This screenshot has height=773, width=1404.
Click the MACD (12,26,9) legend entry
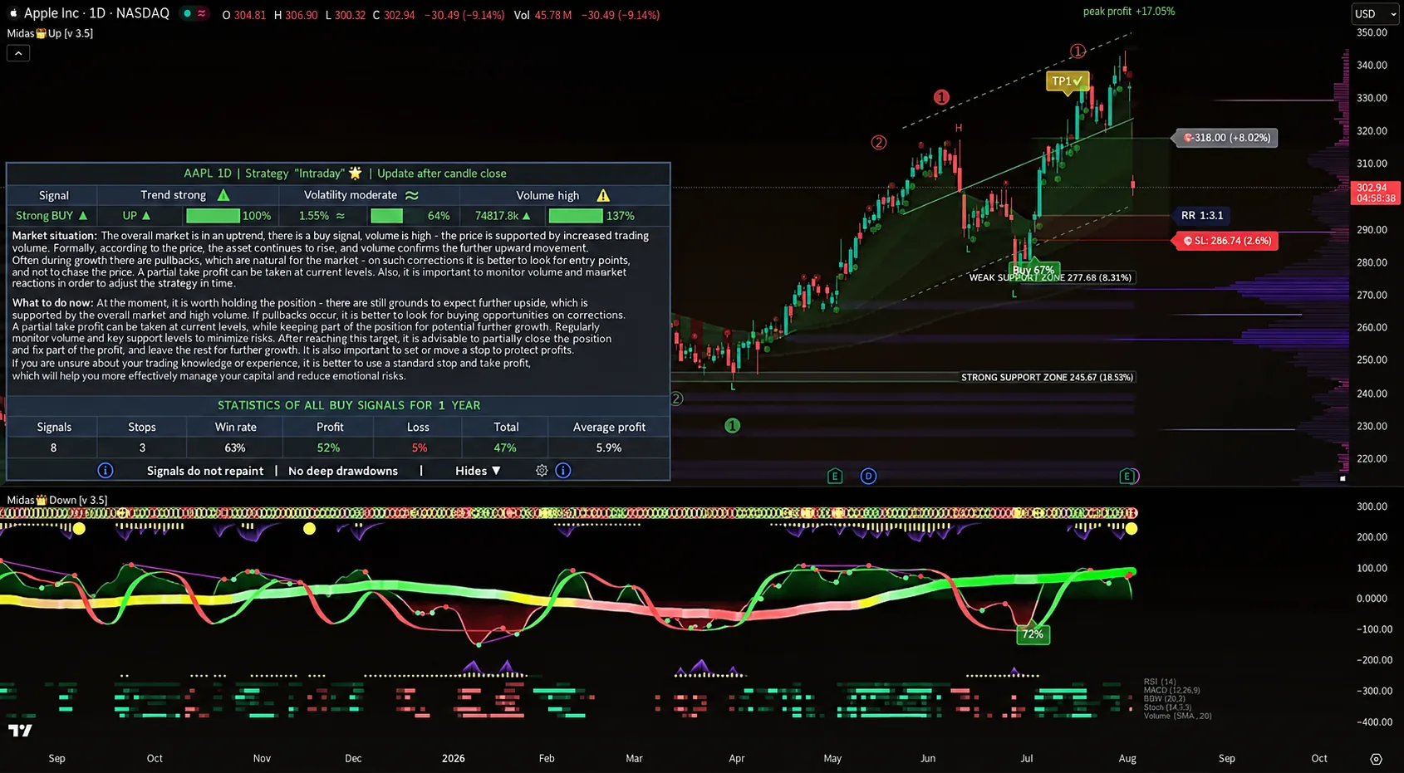tap(1171, 690)
